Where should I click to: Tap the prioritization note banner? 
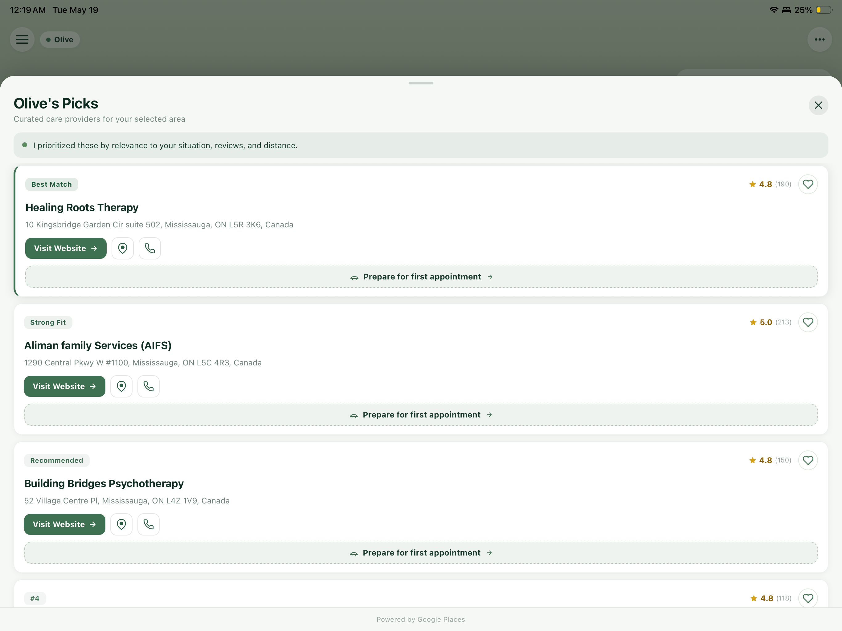pyautogui.click(x=421, y=145)
